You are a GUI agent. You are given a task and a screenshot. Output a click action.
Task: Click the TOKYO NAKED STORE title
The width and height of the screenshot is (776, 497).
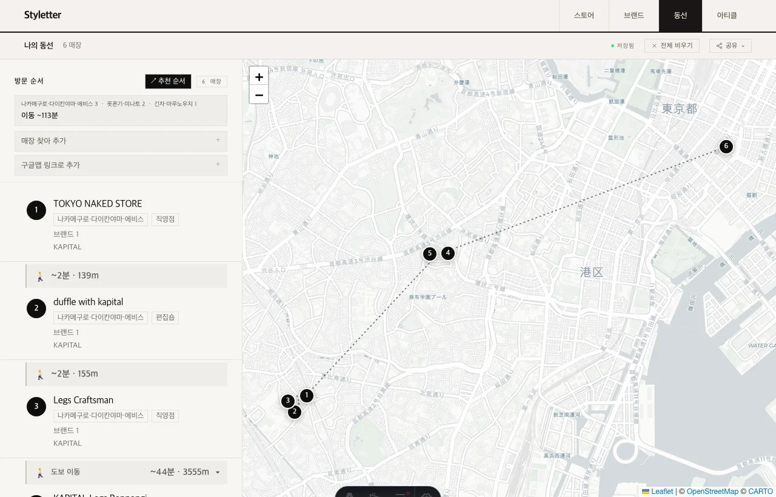tap(98, 204)
